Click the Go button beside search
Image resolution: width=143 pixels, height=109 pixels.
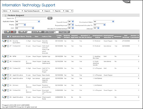click(50, 18)
